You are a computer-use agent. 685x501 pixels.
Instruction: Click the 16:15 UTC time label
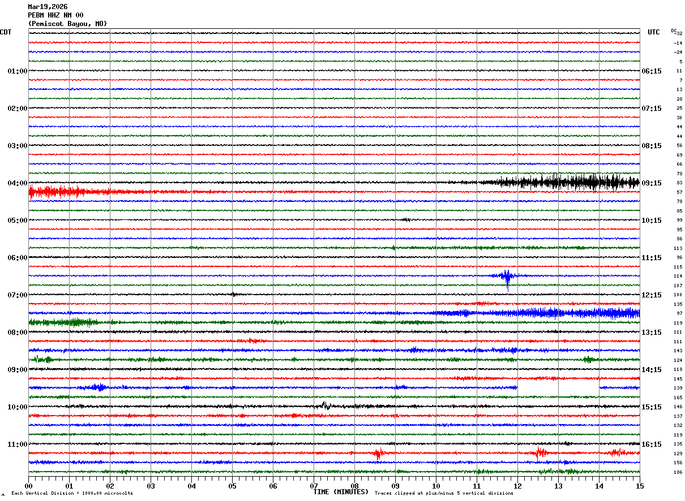pos(651,444)
